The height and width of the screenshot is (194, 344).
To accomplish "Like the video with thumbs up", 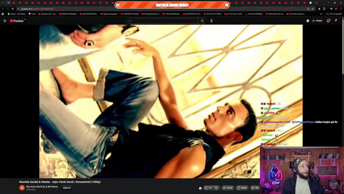I will click(x=208, y=188).
